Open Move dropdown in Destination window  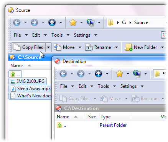126,98
